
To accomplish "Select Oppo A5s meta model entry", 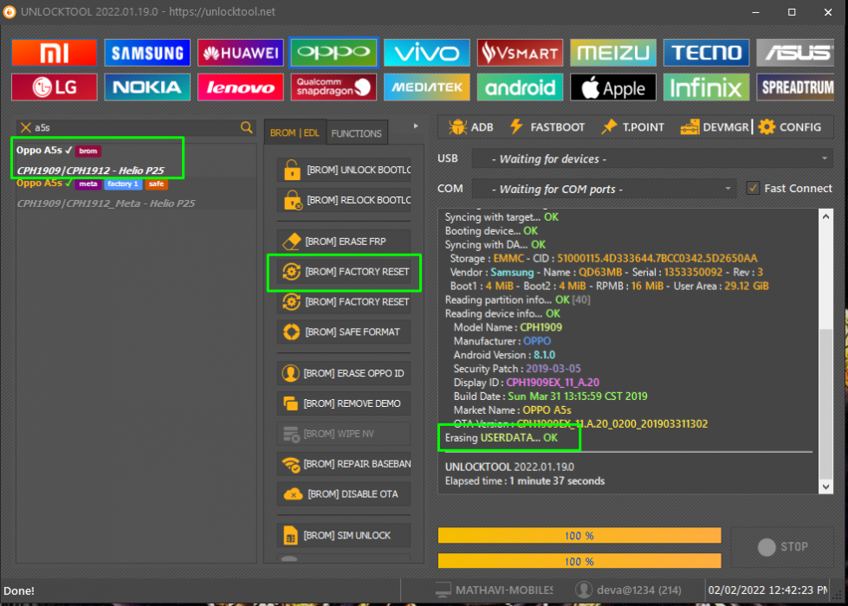I will coord(135,193).
